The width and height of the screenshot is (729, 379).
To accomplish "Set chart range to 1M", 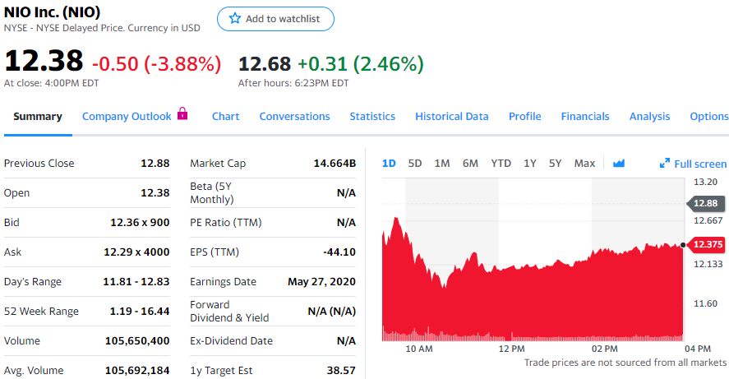I will click(442, 164).
